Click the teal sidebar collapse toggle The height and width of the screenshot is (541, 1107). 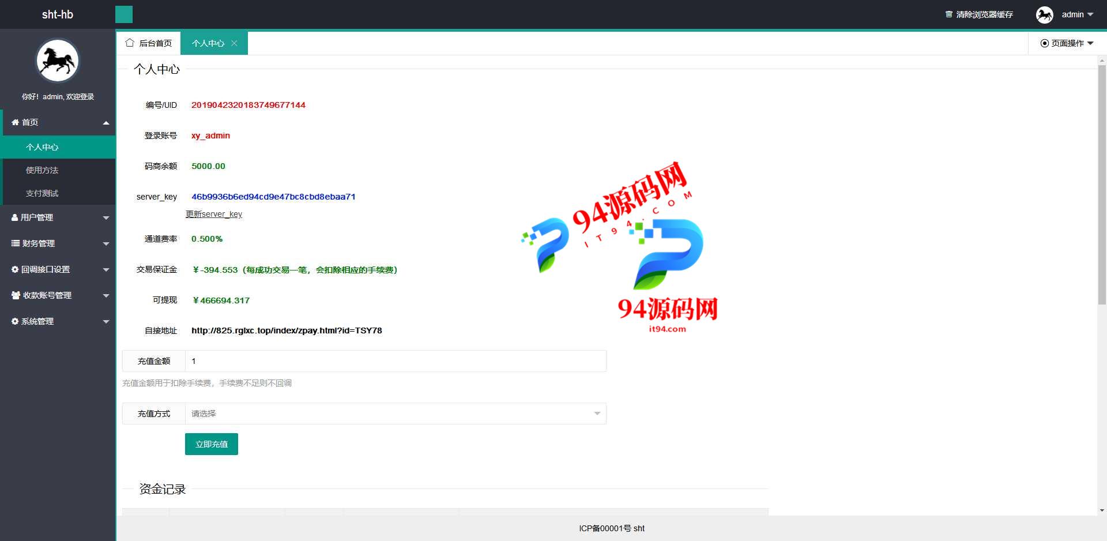tap(124, 14)
